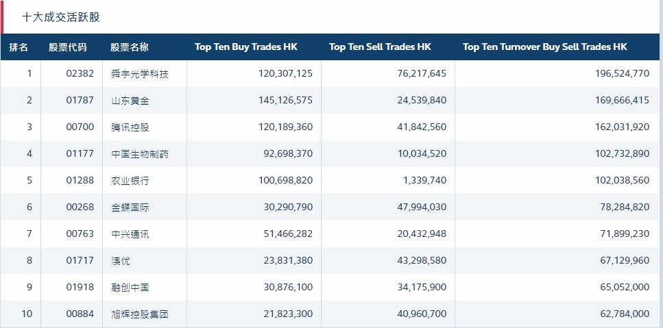This screenshot has height=328, width=663.
Task: Sort by Top Ten Sell Trades HK header
Action: coord(380,47)
